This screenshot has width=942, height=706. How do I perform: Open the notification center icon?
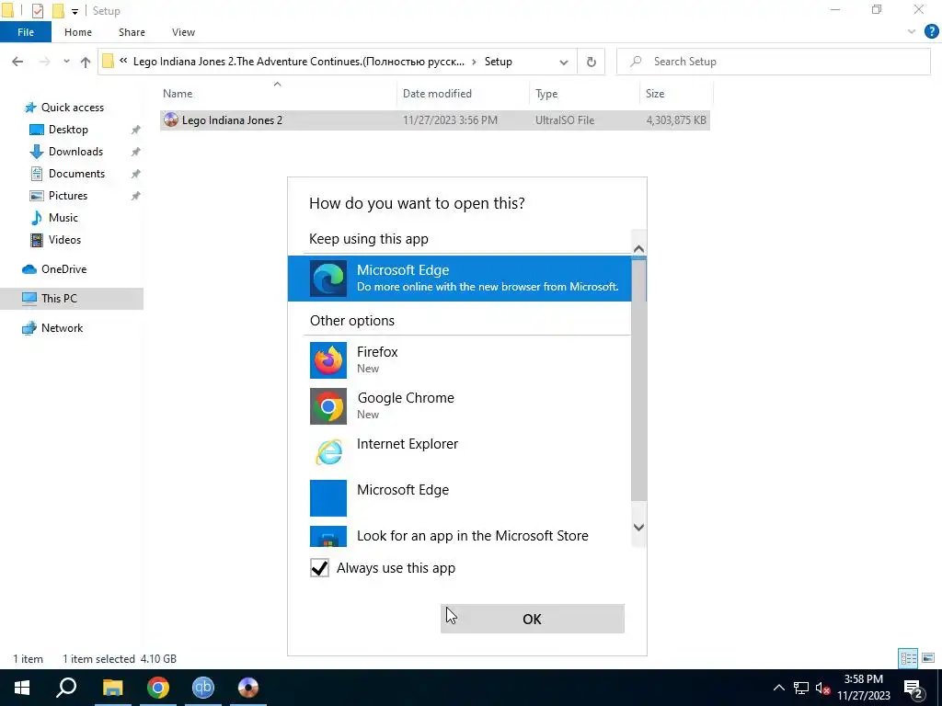click(x=913, y=688)
